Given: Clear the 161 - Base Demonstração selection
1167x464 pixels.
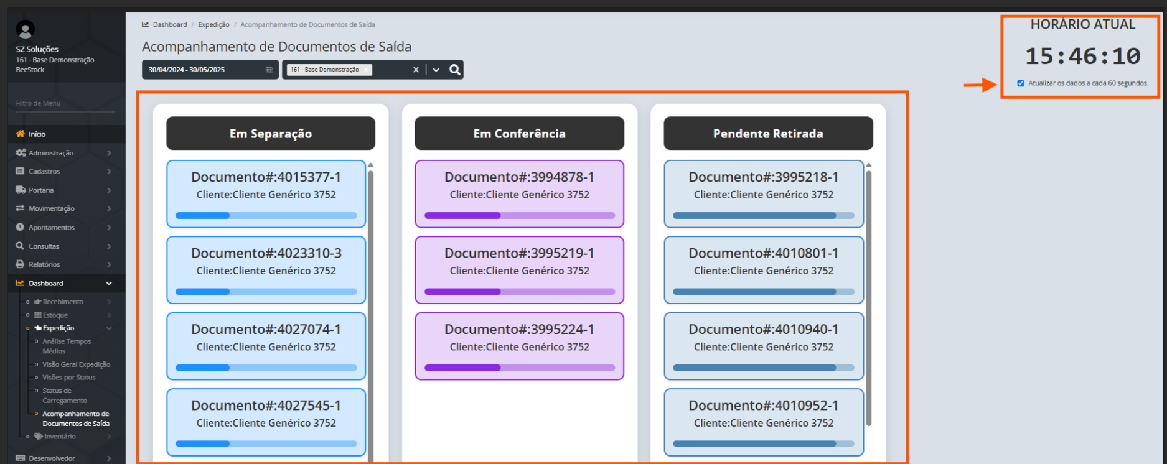Looking at the screenshot, I should [416, 70].
